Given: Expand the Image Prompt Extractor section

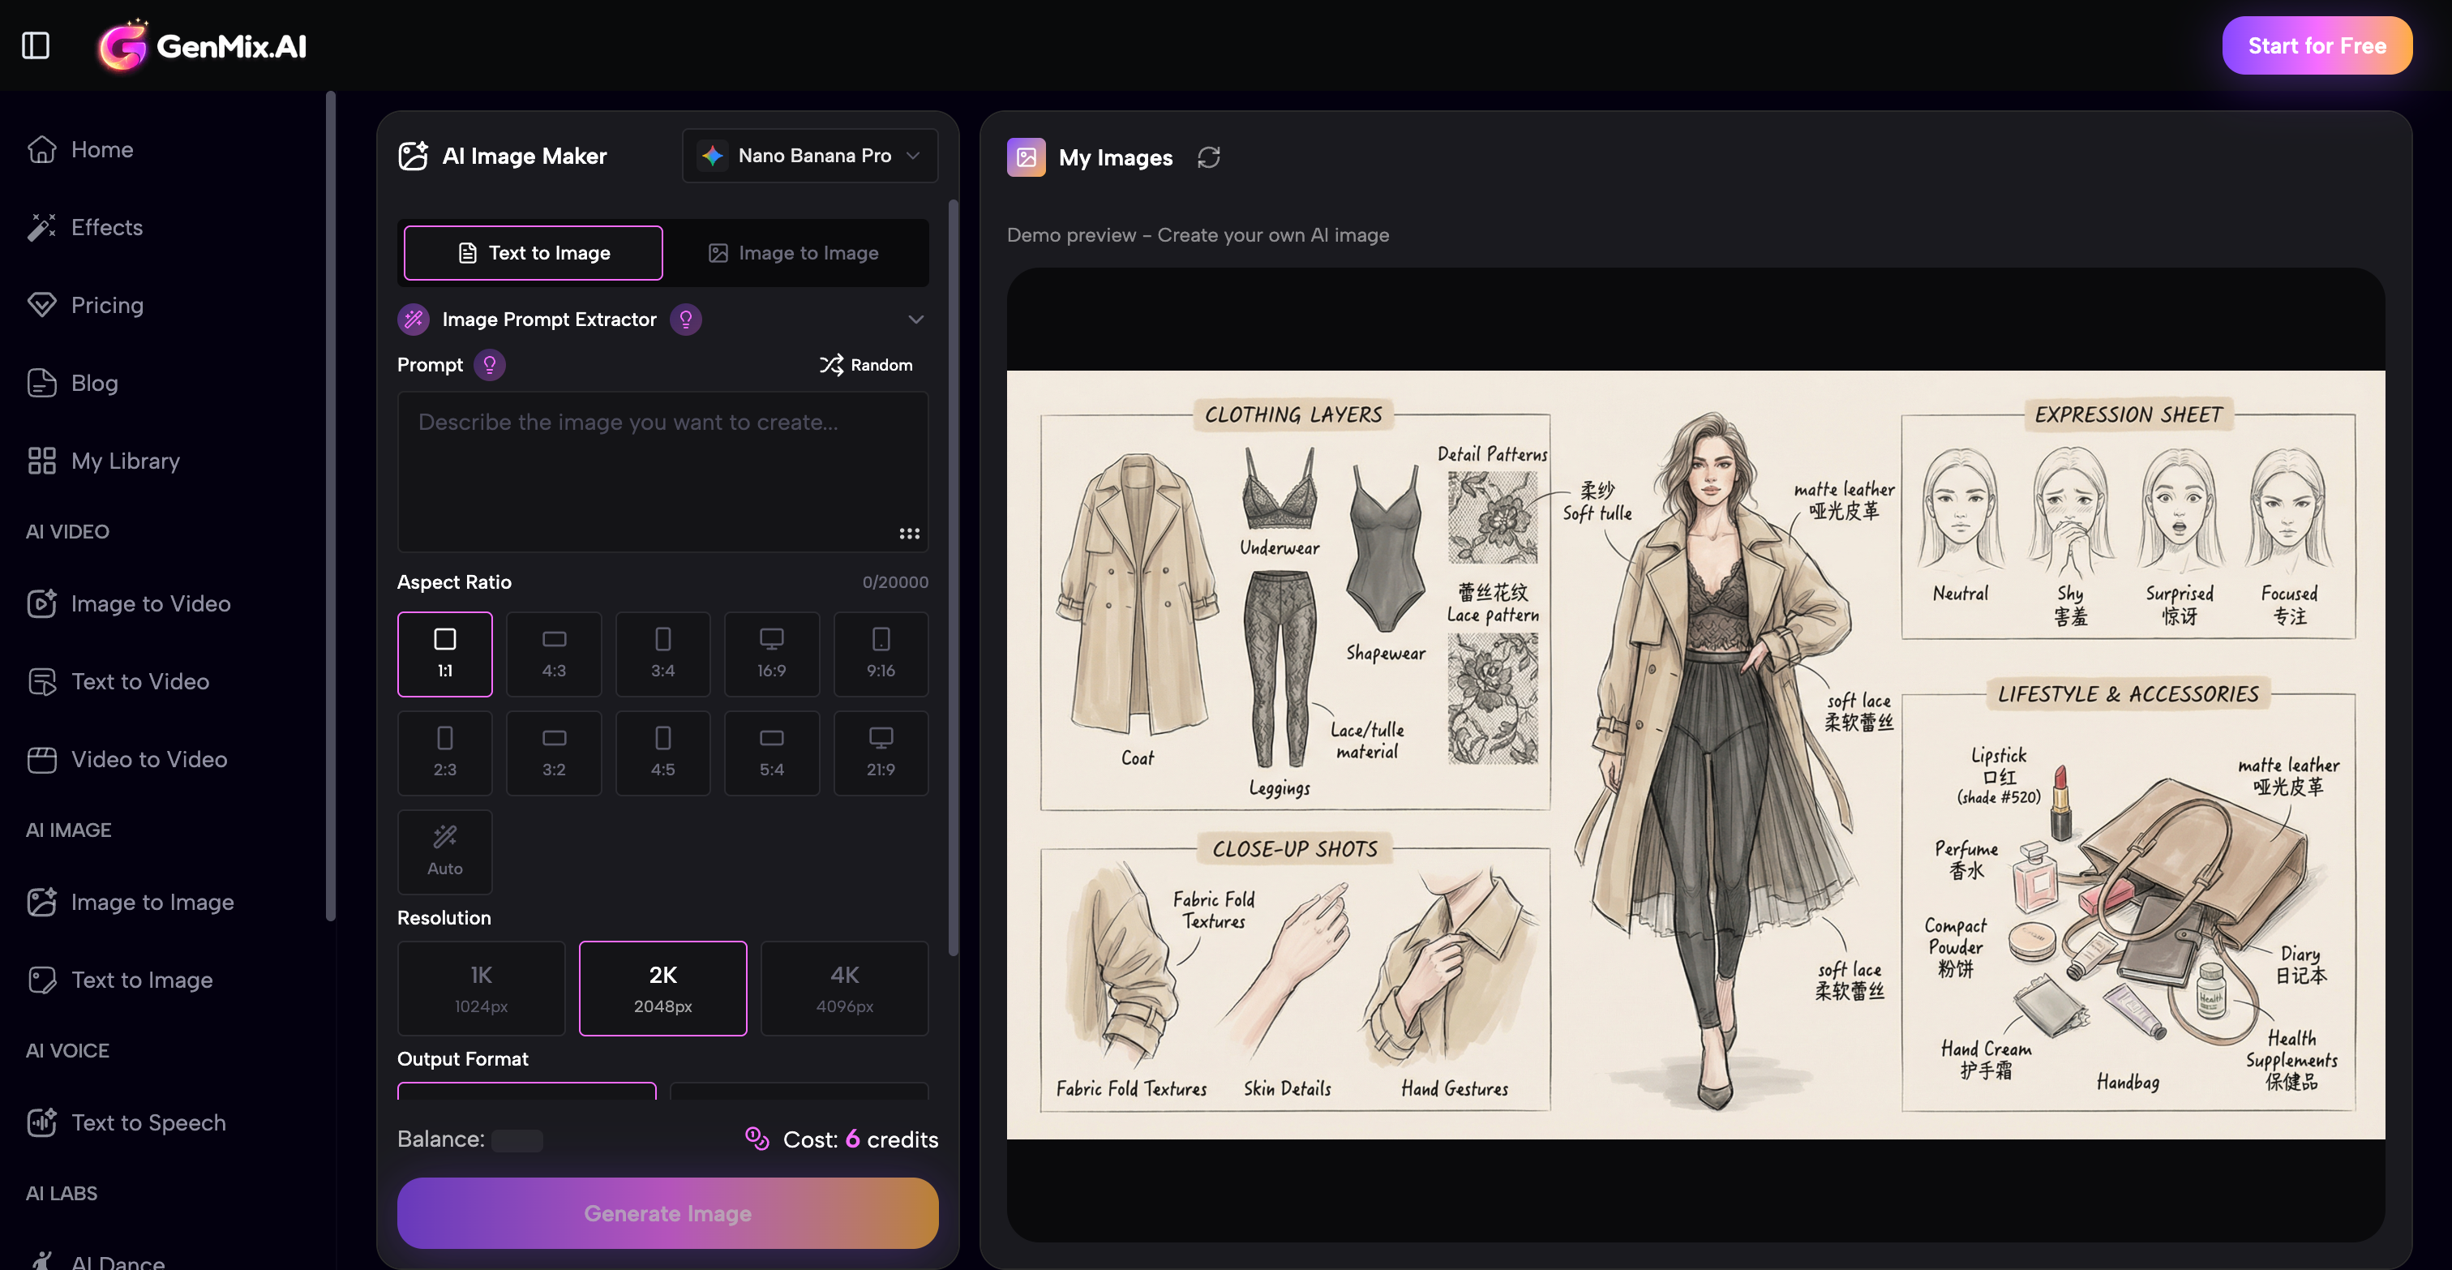Looking at the screenshot, I should point(915,319).
